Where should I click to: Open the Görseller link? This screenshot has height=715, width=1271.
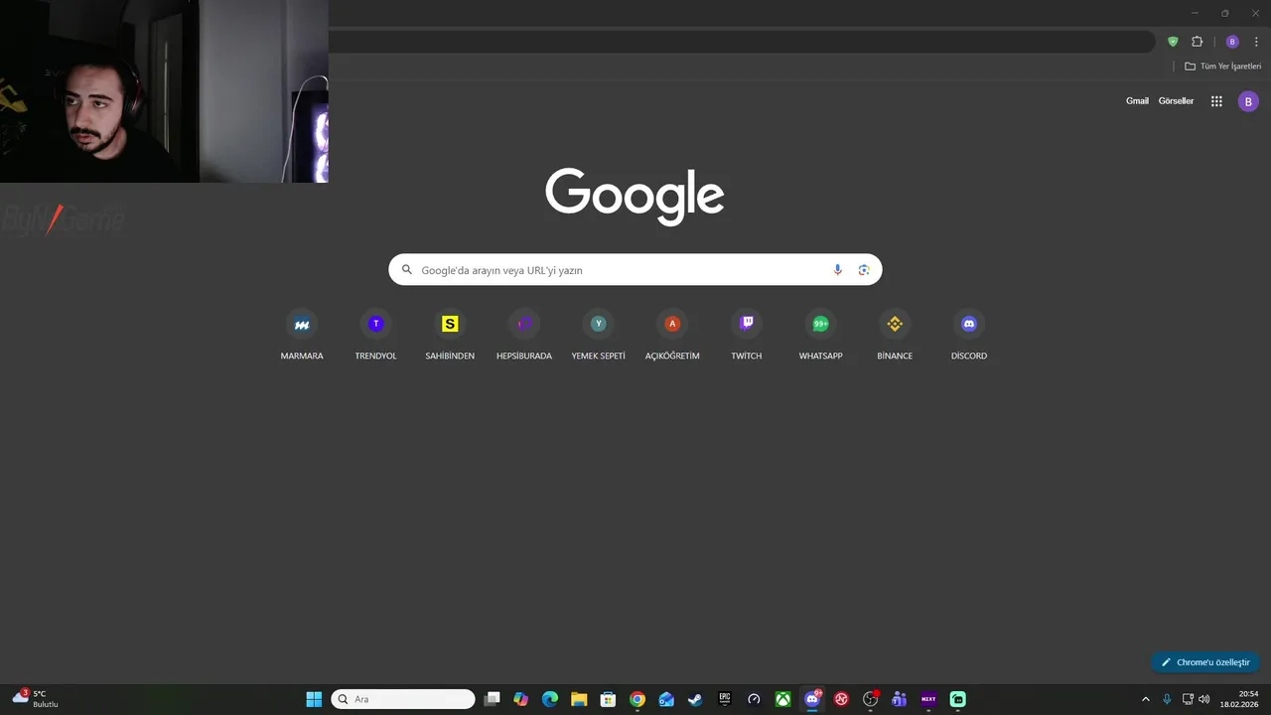coord(1176,101)
